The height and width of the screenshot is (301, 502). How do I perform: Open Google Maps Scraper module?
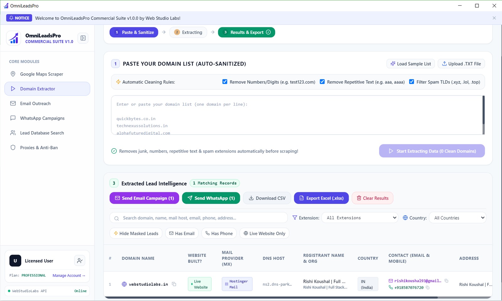click(x=47, y=74)
